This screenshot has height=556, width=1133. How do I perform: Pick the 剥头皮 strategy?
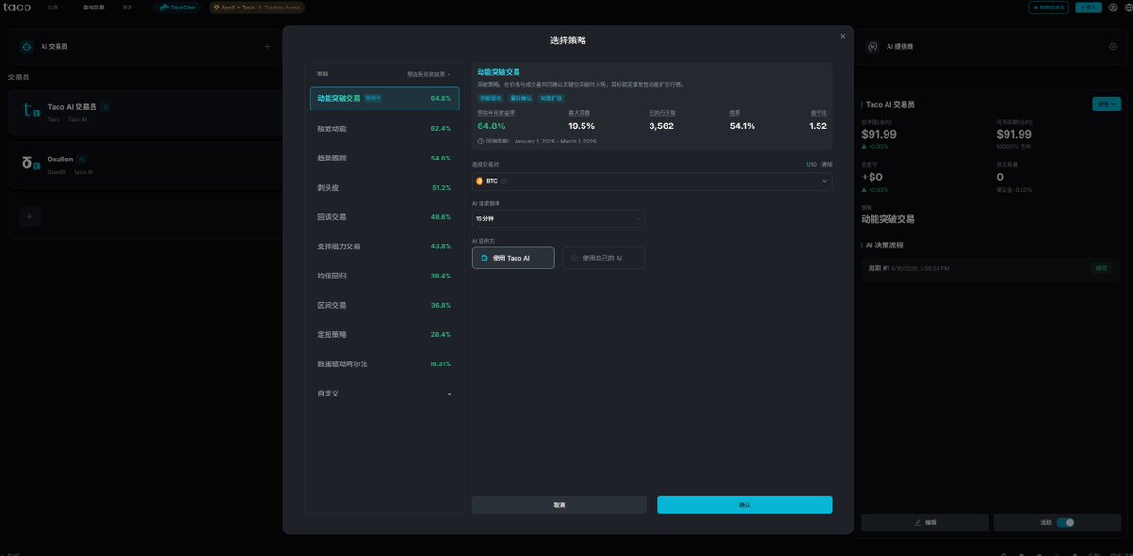click(x=384, y=187)
